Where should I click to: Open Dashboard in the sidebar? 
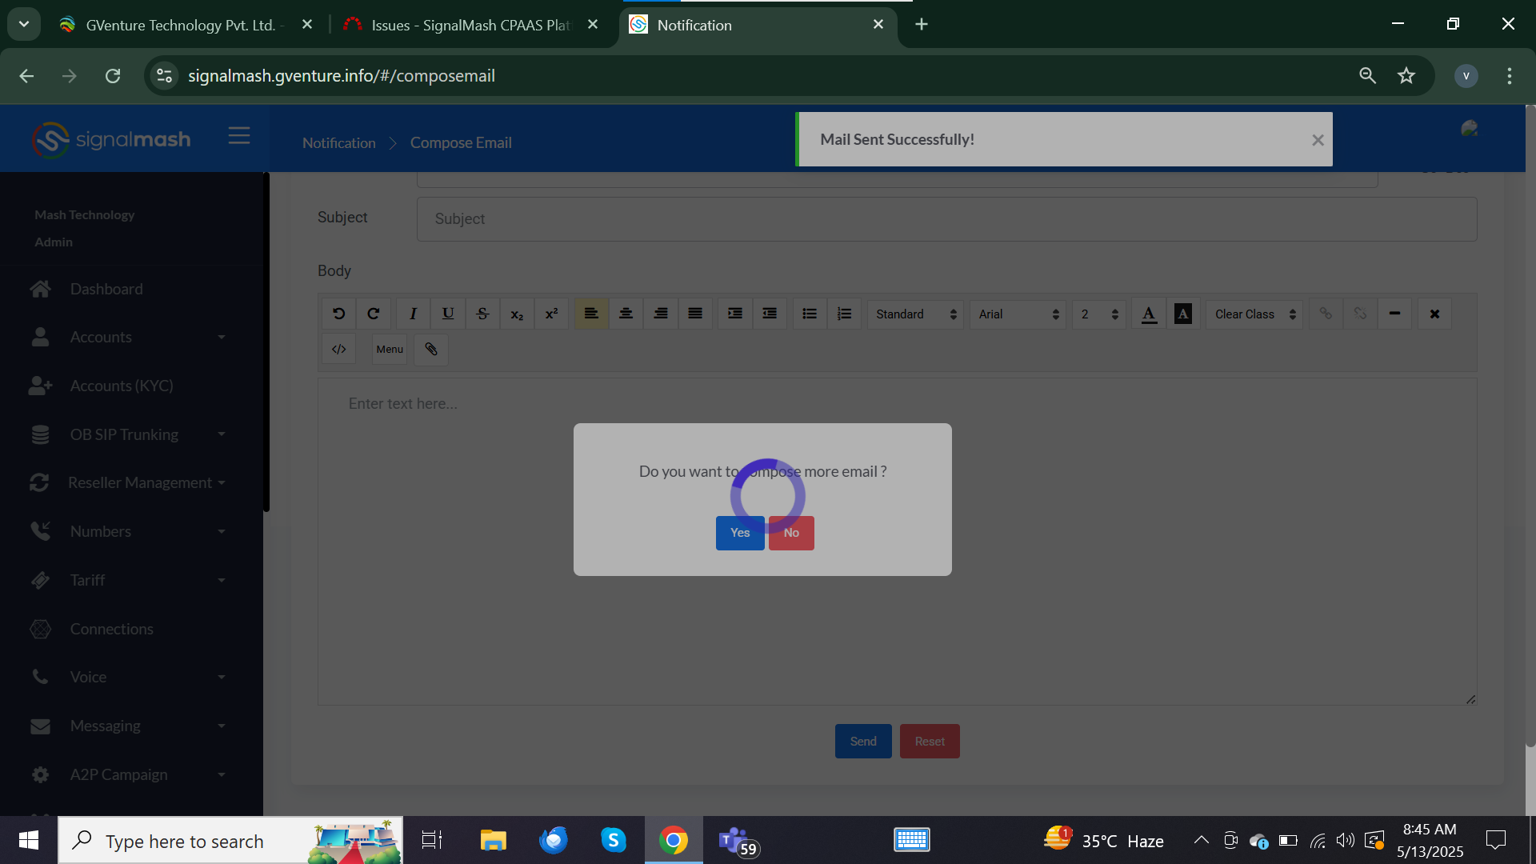[x=106, y=289]
